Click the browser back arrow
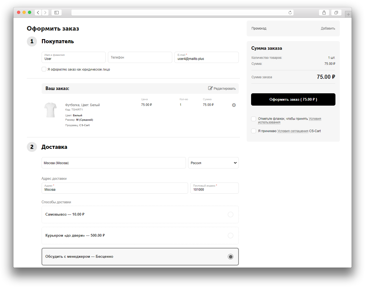The height and width of the screenshot is (287, 365). [x=38, y=13]
